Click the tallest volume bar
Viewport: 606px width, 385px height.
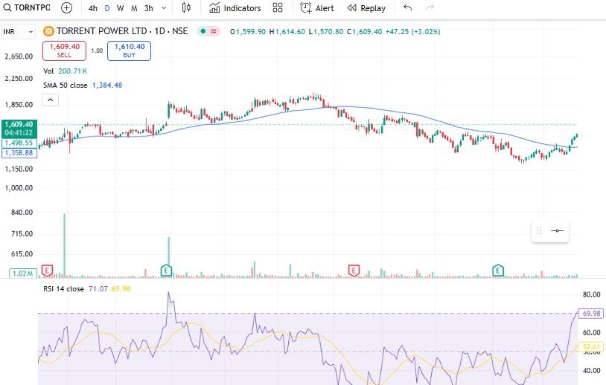pos(65,245)
